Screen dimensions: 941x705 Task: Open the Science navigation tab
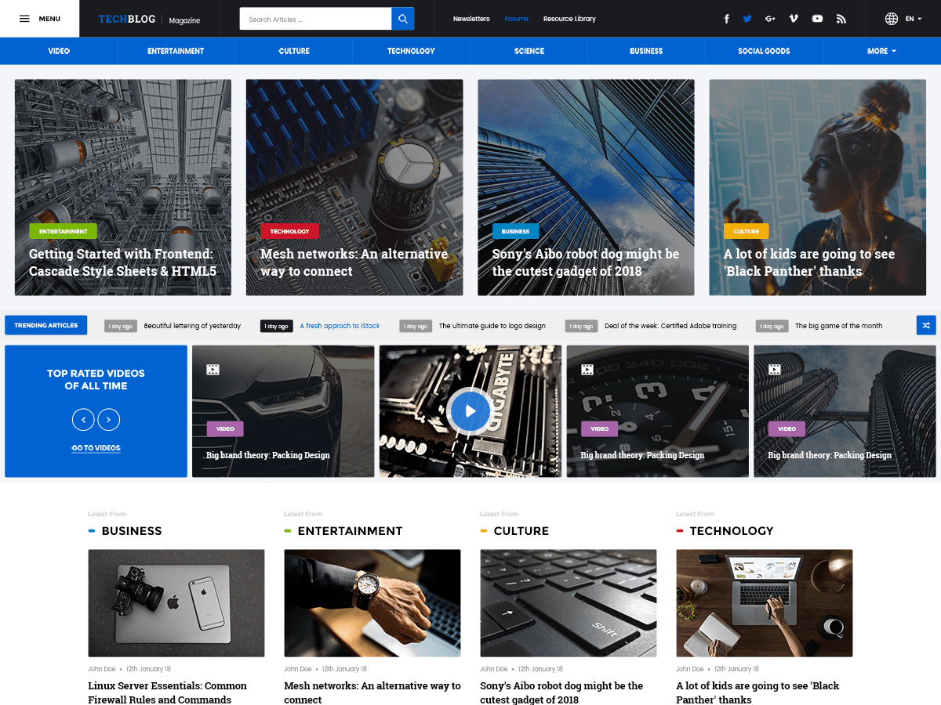[x=529, y=51]
